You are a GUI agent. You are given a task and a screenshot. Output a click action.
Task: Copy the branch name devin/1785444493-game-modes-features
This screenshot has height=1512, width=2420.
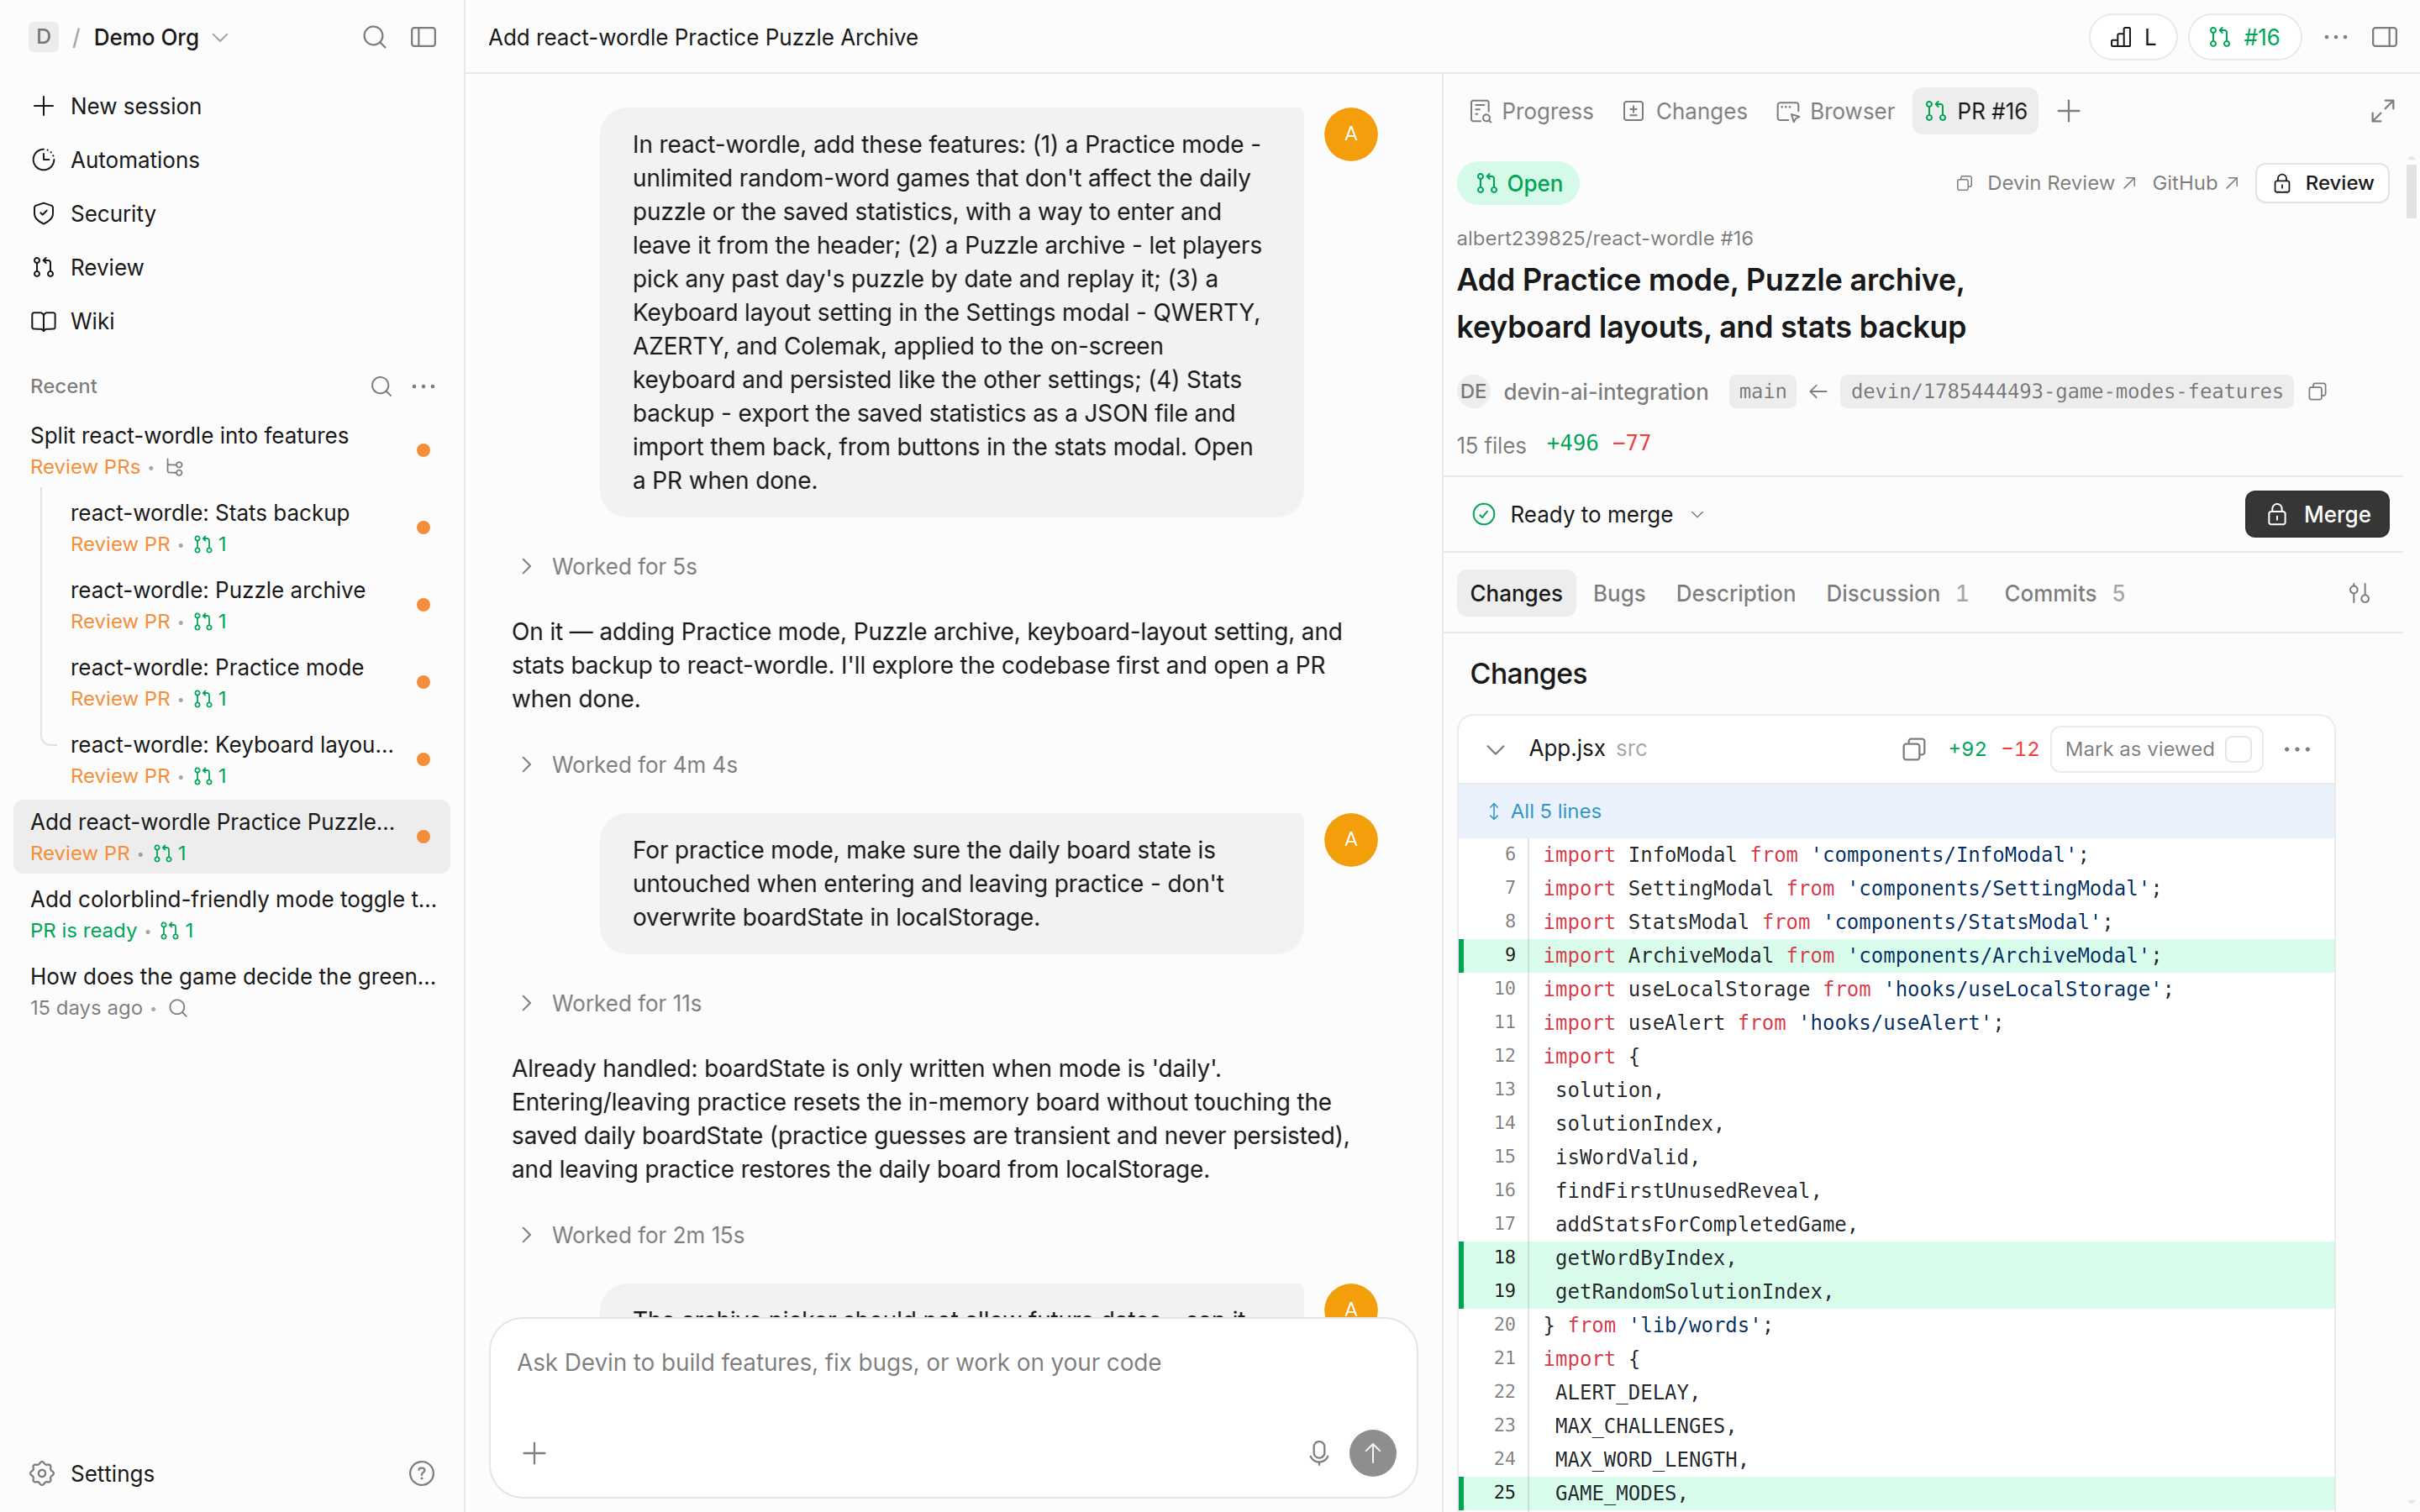tap(2317, 391)
